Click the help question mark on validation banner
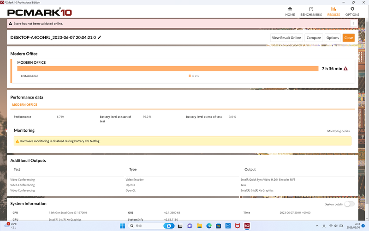 tap(353, 24)
